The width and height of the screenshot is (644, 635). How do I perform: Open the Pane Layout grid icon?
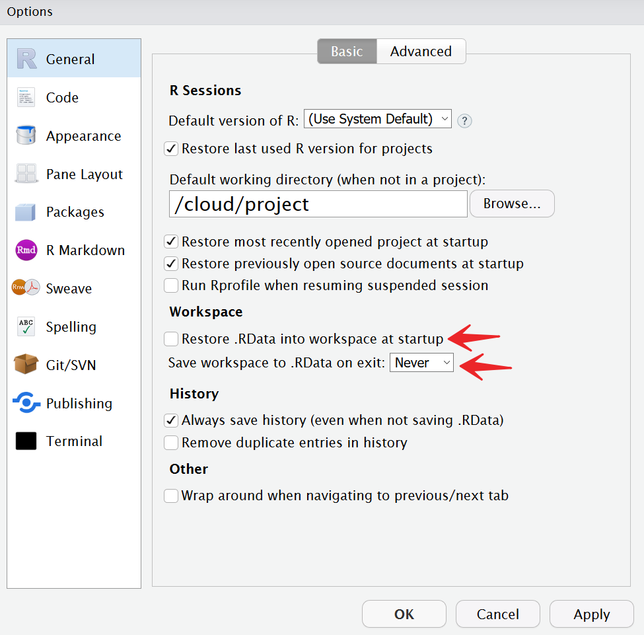pos(26,174)
